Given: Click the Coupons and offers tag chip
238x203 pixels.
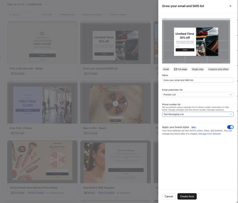Looking at the screenshot, I should pos(218,69).
